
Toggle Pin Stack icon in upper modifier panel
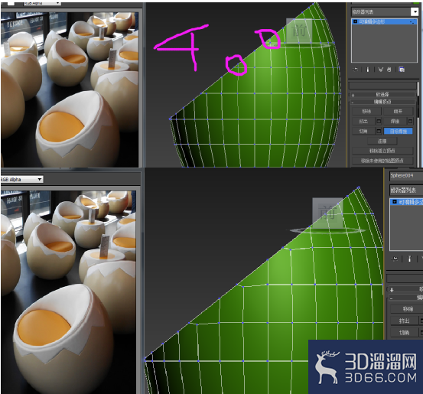356,70
